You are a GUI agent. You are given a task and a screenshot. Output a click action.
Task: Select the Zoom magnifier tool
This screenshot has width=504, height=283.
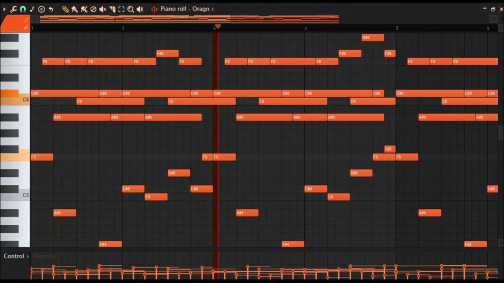point(131,9)
